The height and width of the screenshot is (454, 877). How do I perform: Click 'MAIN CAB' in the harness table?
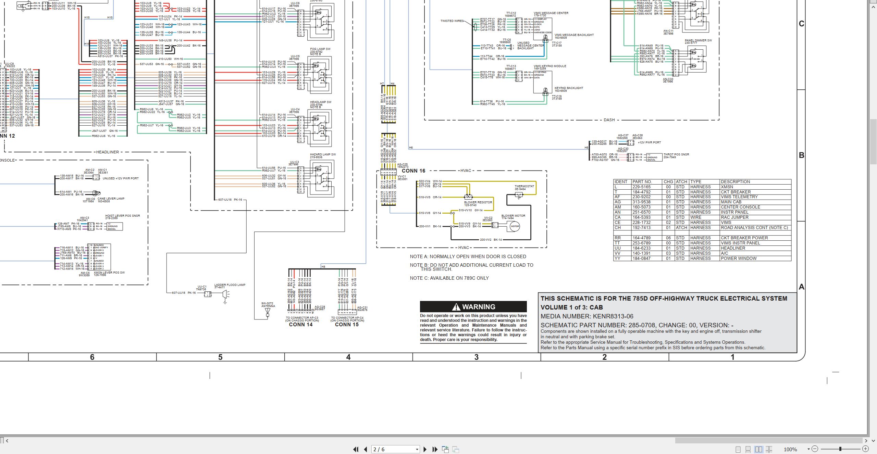click(x=731, y=202)
